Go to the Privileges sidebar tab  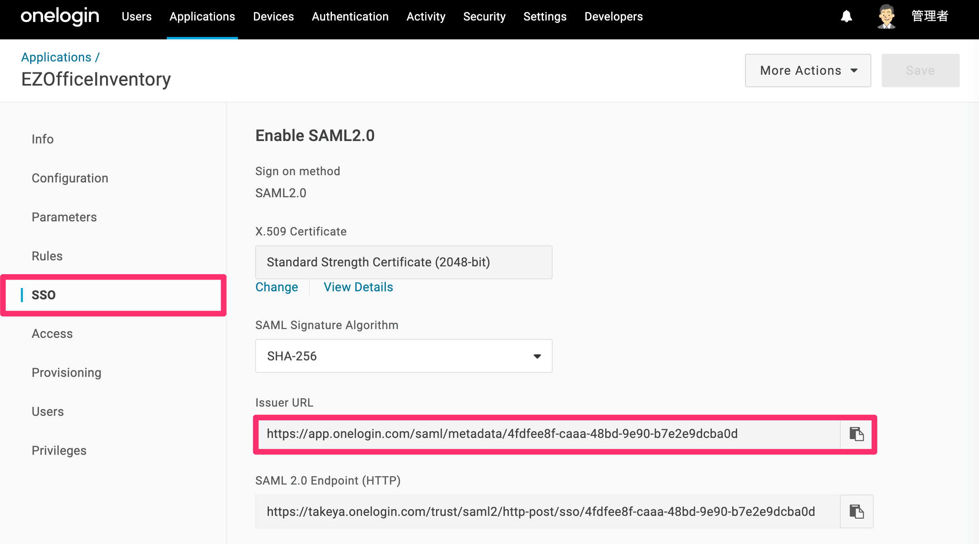click(59, 451)
